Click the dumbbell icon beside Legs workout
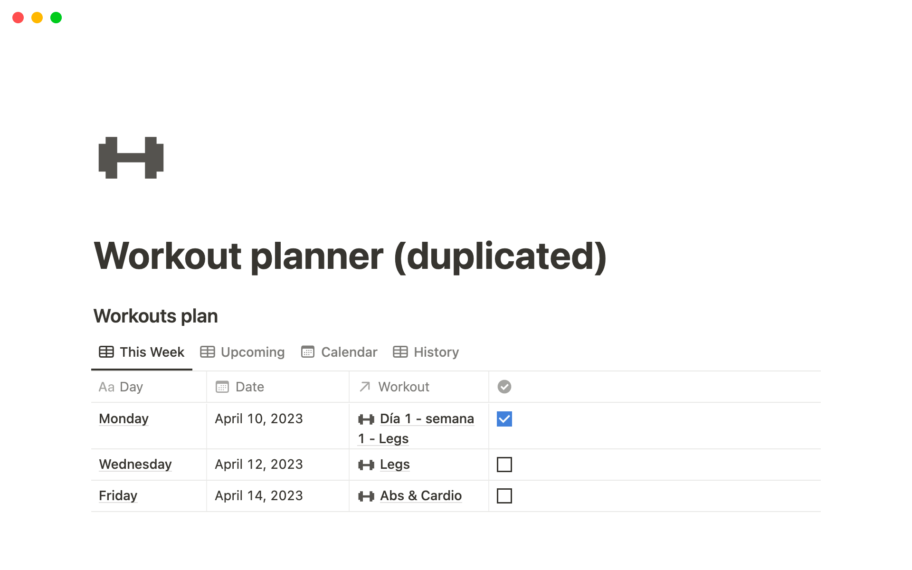912x570 pixels. coord(366,465)
